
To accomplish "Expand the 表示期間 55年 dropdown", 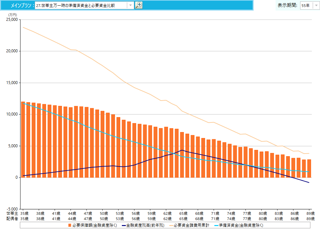I will click(x=316, y=6).
